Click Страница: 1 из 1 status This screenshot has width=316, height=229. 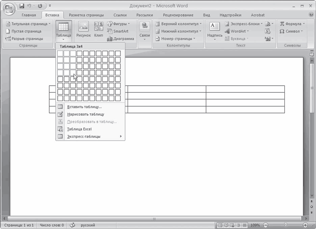pos(19,225)
